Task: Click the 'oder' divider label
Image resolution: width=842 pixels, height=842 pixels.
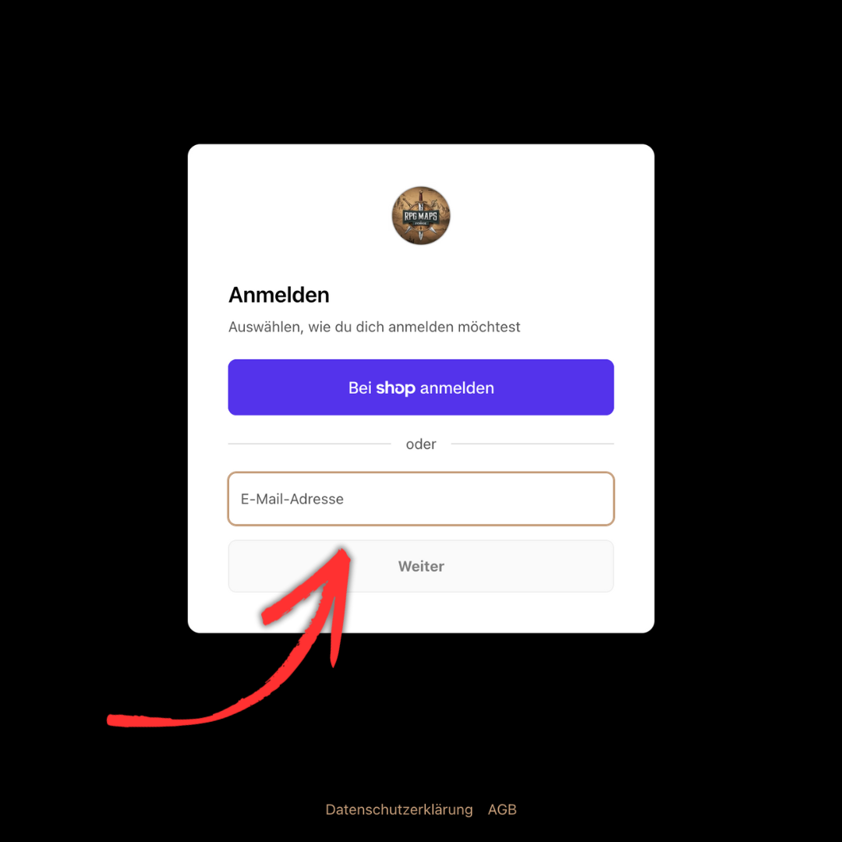Action: coord(420,444)
